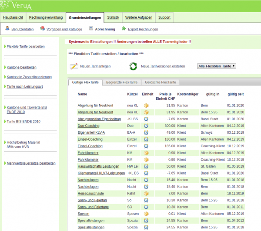Image resolution: width=261 pixels, height=231 pixels.
Task: Click the green refresh arrows icon
Action: tap(133, 66)
